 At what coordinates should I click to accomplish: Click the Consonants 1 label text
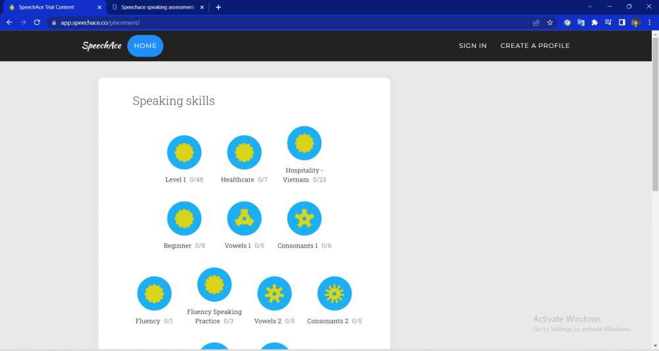[298, 246]
